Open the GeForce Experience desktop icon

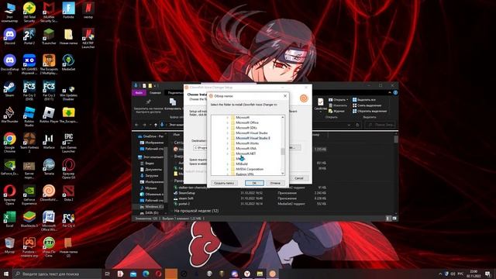pos(29,195)
